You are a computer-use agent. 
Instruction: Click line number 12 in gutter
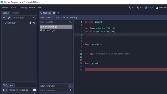pos(81,57)
